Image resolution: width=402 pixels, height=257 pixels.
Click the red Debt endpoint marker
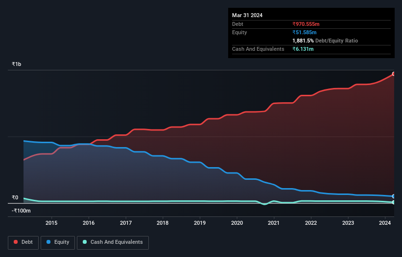click(x=394, y=74)
